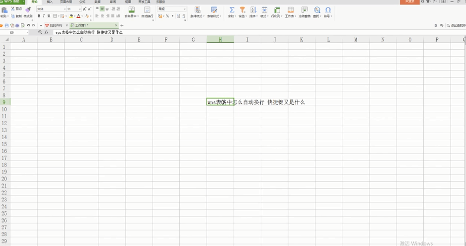Image resolution: width=466 pixels, height=246 pixels.
Task: Click the Sort (排序) A-Z icon
Action: point(253,9)
